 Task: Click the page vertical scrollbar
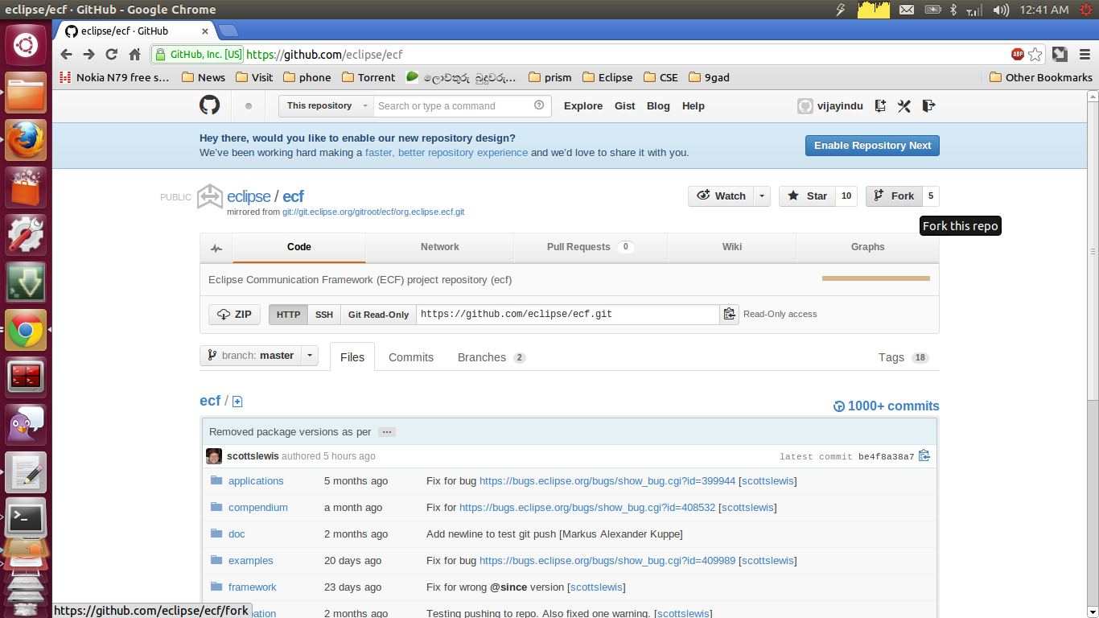(x=1093, y=249)
